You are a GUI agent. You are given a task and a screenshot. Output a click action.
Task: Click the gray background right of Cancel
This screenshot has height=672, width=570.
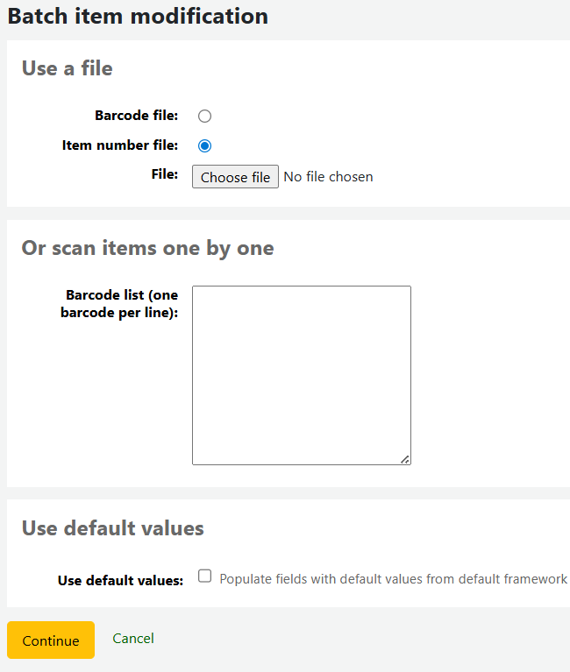(351, 640)
